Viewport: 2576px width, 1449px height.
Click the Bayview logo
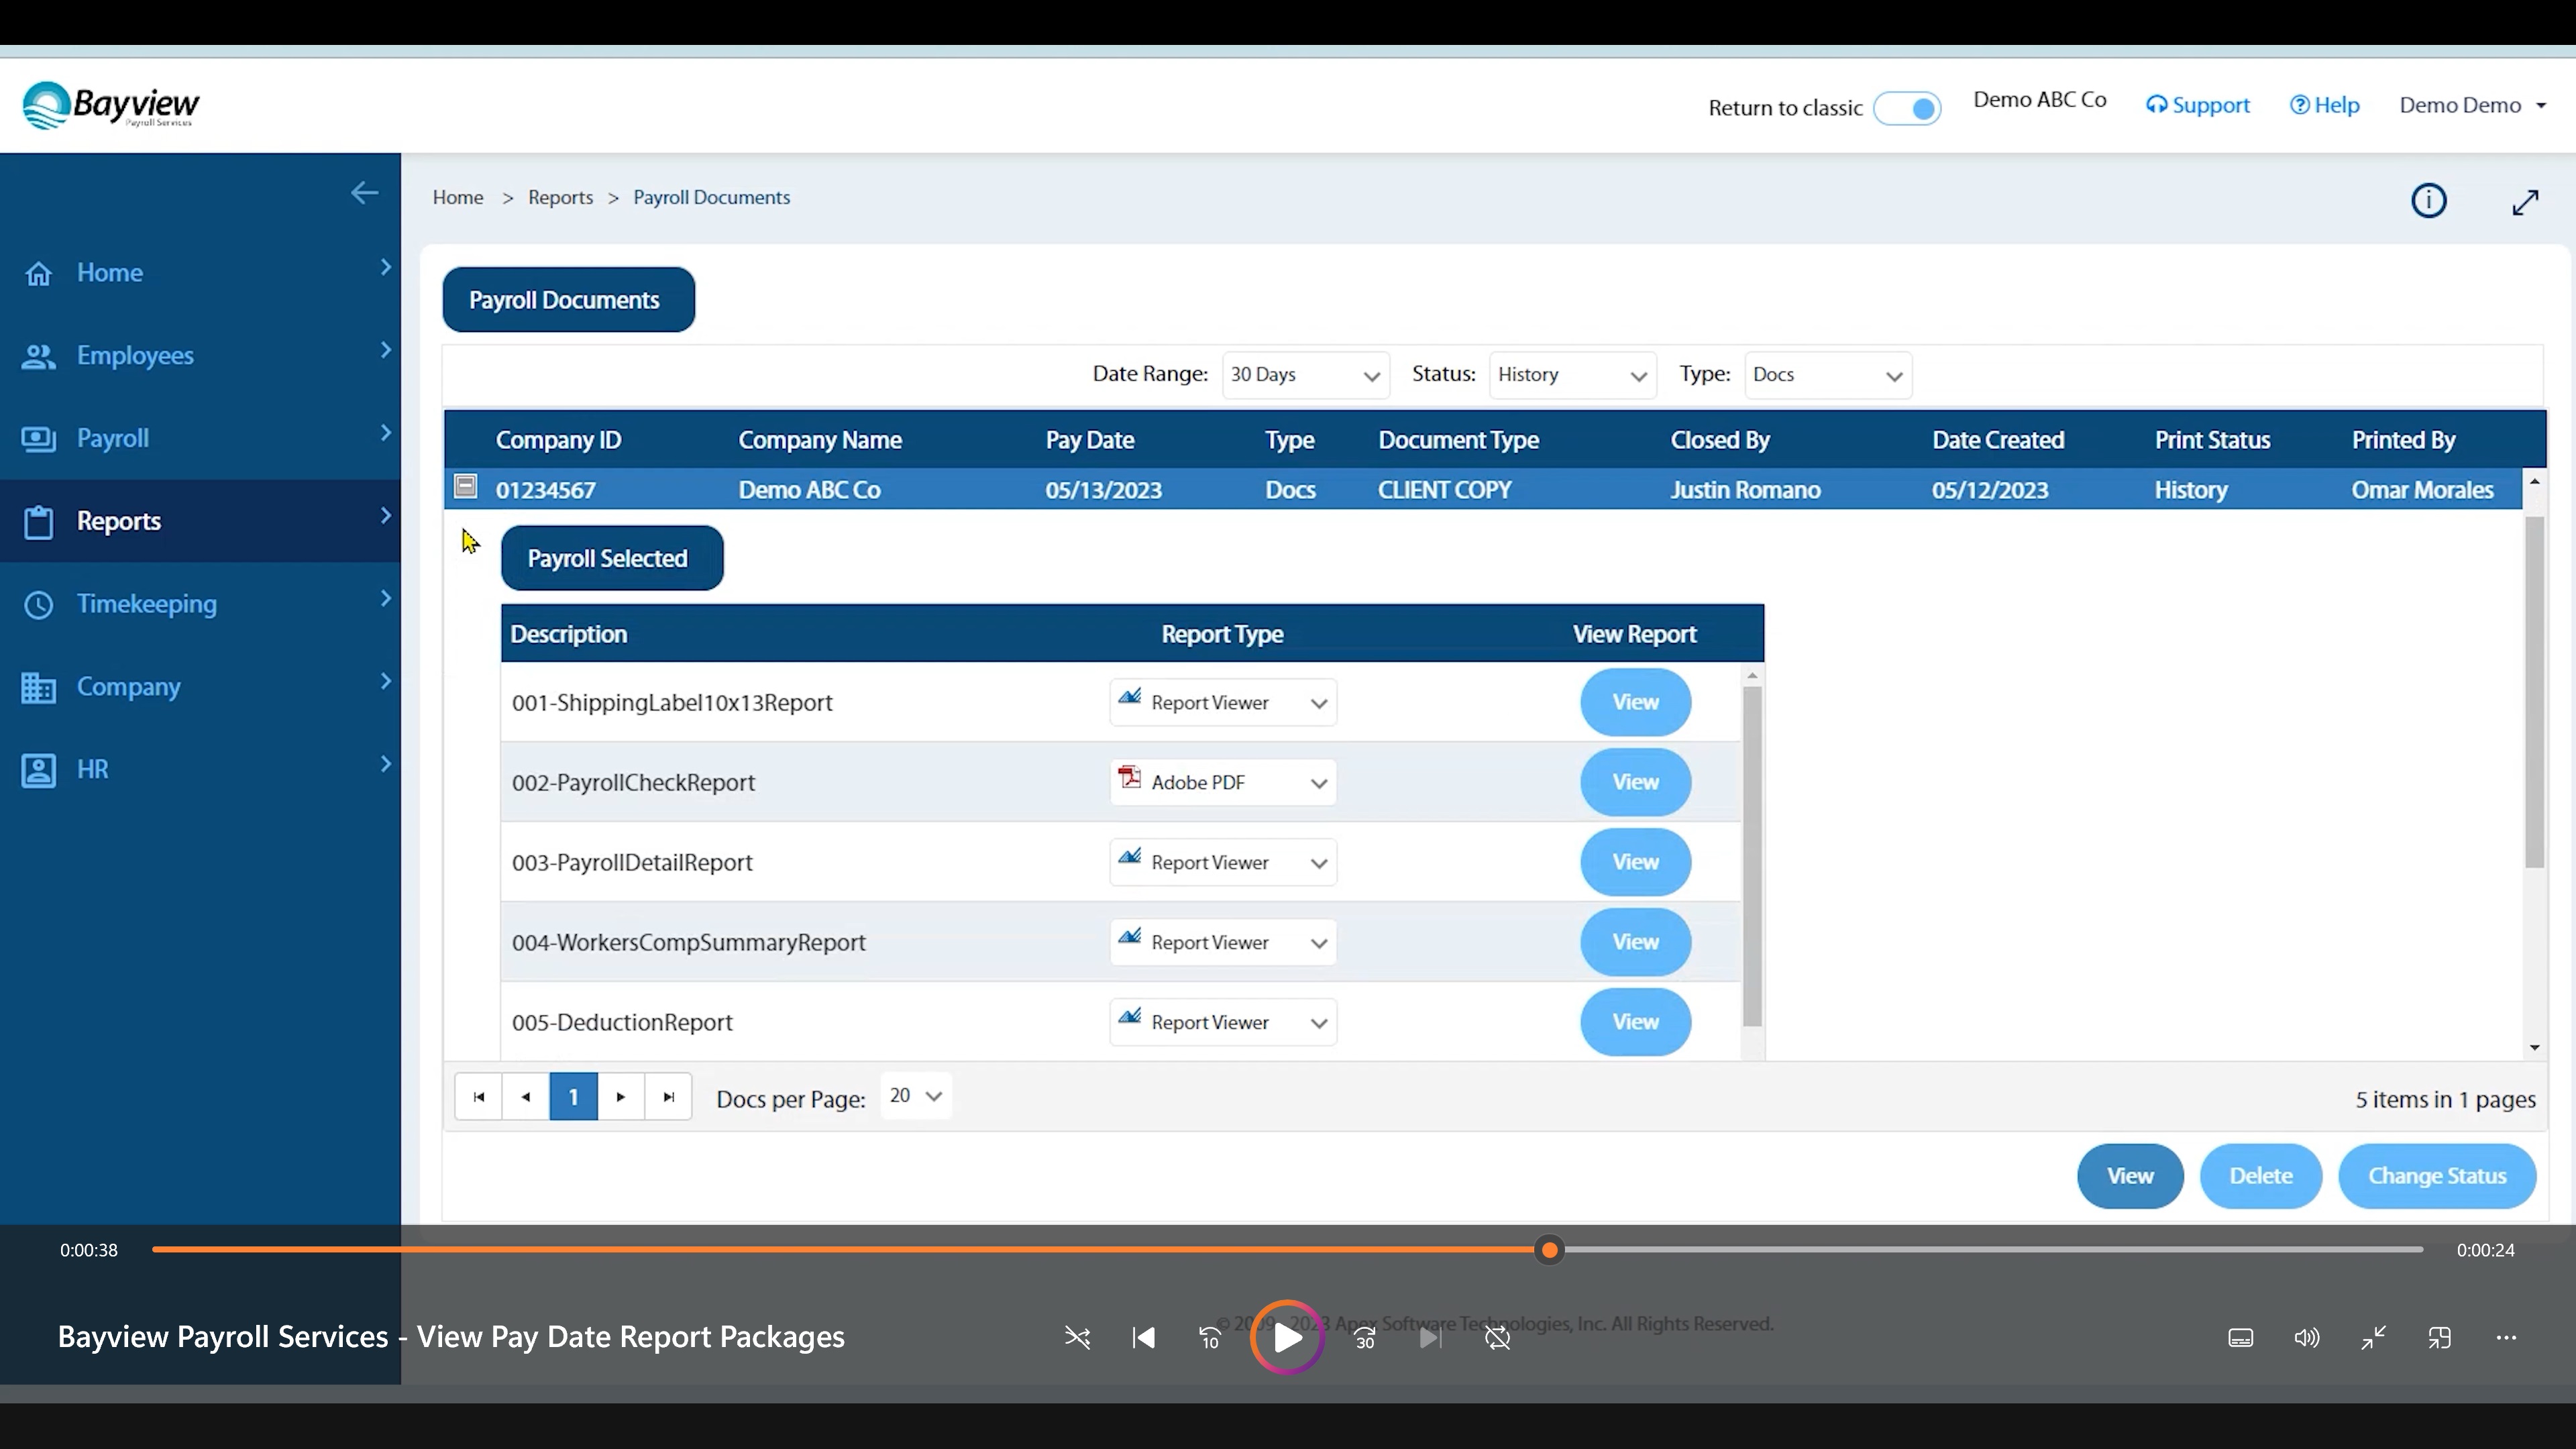tap(110, 105)
